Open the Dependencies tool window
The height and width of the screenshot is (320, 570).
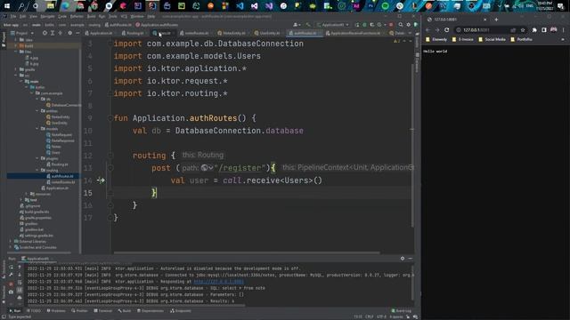click(151, 311)
